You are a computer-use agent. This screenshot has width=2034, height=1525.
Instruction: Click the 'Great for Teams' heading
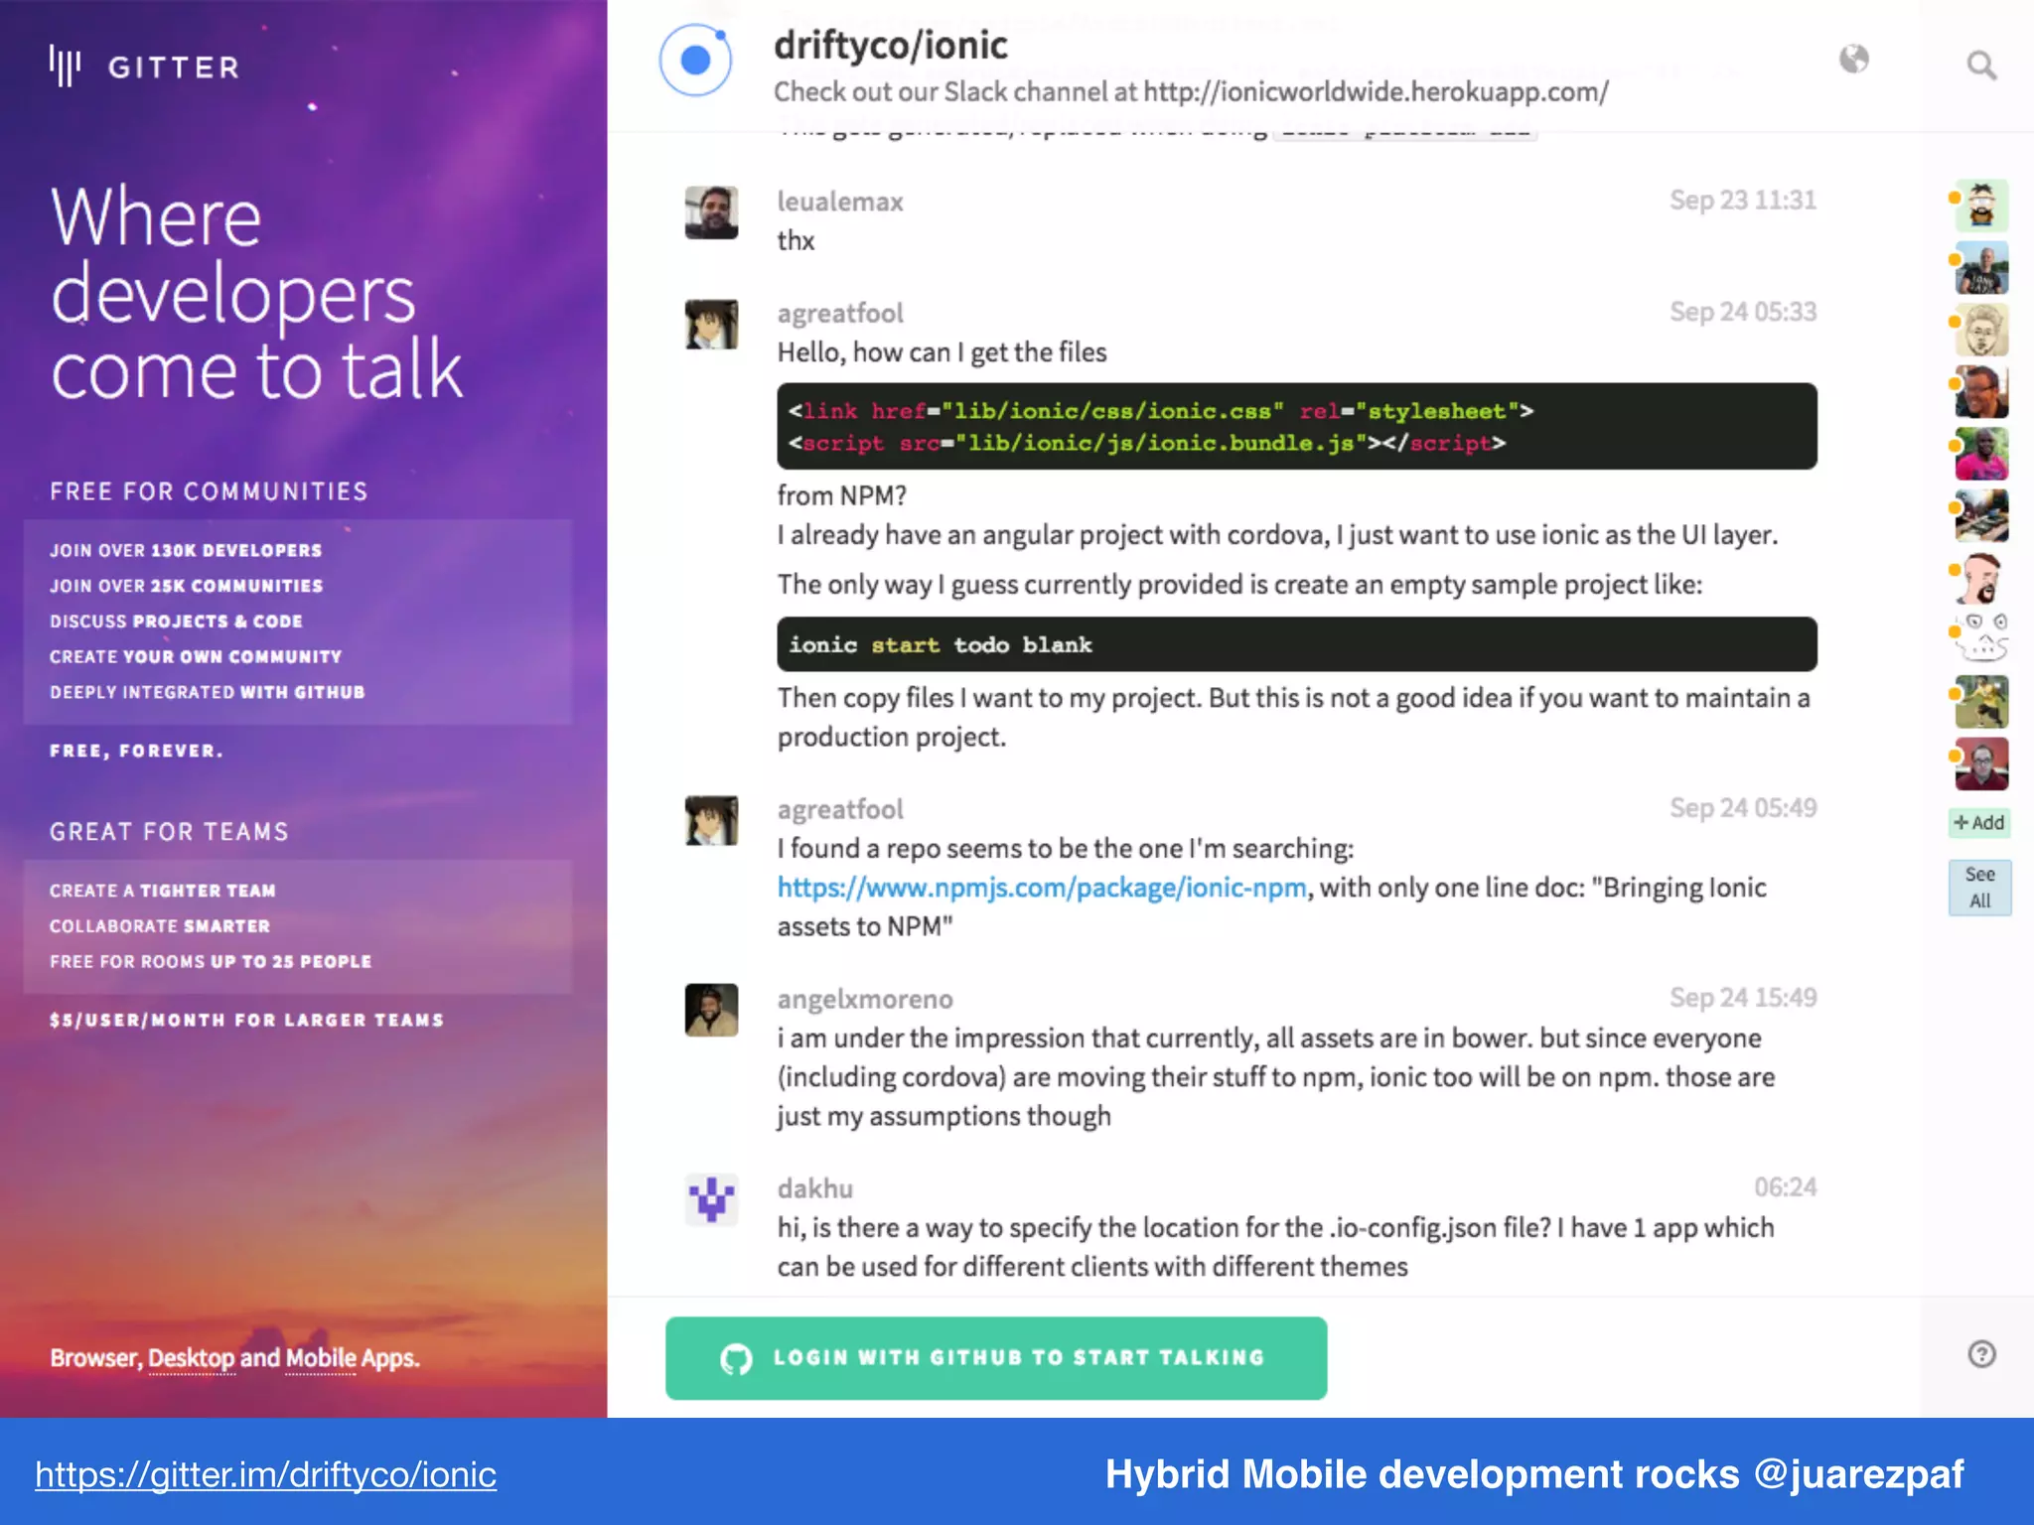[x=169, y=832]
